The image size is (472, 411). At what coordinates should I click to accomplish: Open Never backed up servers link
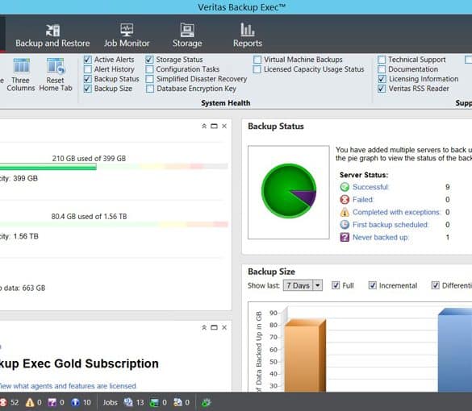coord(381,238)
